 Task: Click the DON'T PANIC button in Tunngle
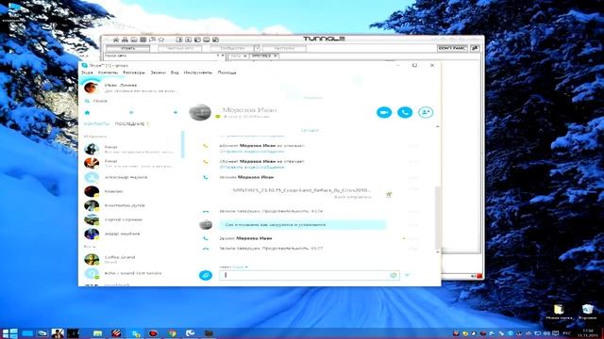(452, 48)
